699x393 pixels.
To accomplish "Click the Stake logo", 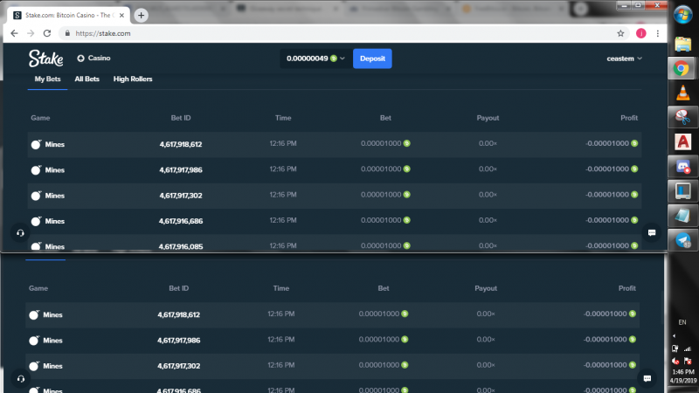I will pyautogui.click(x=46, y=59).
